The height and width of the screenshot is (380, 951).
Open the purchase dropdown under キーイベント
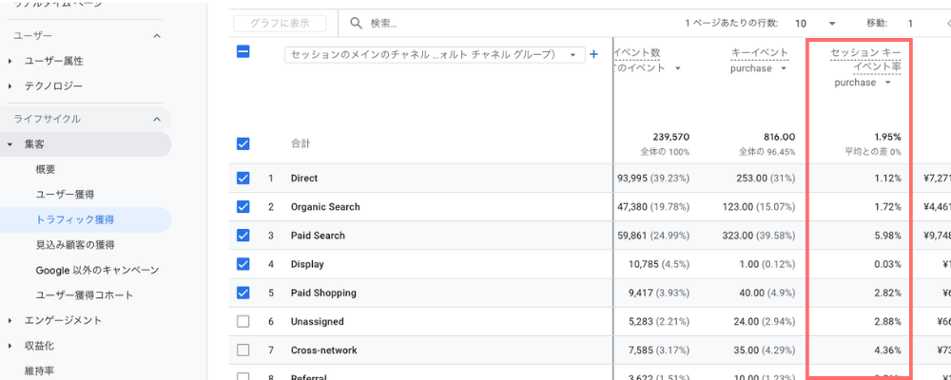[758, 68]
